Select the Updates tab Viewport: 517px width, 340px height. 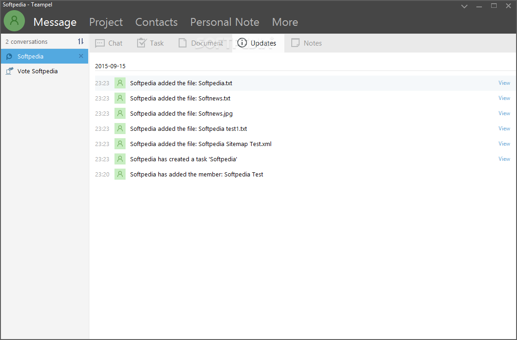pyautogui.click(x=258, y=43)
